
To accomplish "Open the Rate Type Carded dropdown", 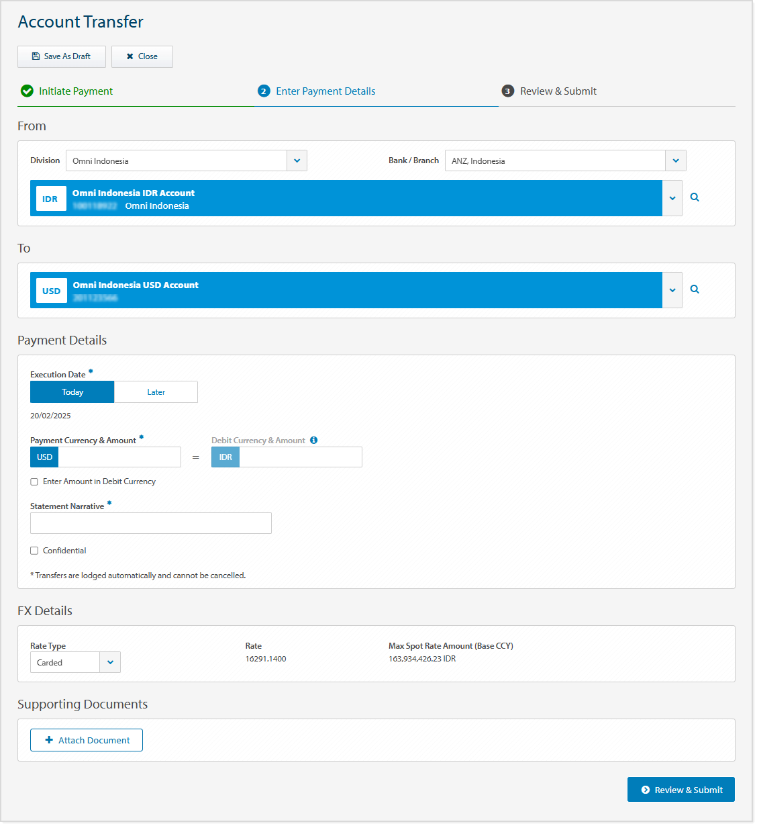I will click(110, 663).
